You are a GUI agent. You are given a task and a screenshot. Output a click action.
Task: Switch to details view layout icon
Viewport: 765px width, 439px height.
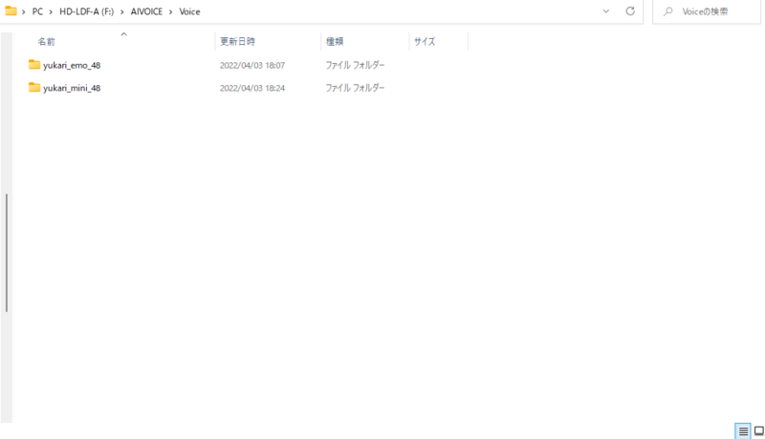tap(743, 430)
